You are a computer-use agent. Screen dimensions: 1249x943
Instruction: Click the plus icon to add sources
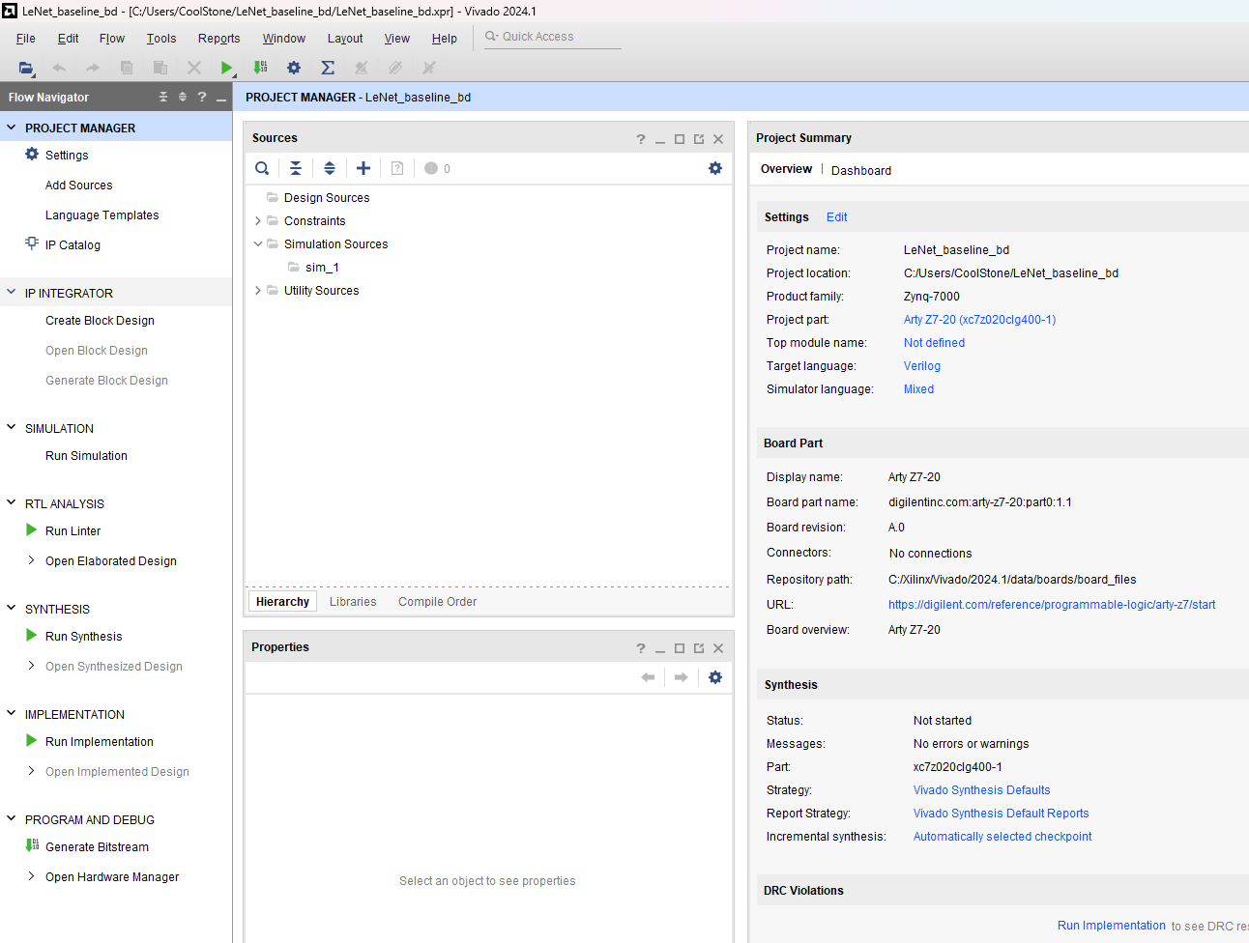pos(363,168)
